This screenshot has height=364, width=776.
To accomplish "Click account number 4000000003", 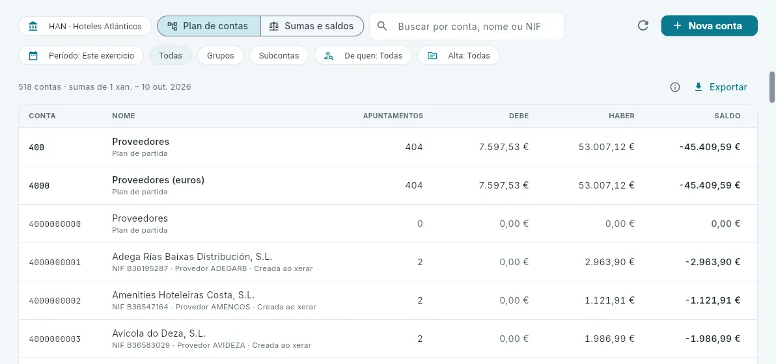I will [x=55, y=339].
